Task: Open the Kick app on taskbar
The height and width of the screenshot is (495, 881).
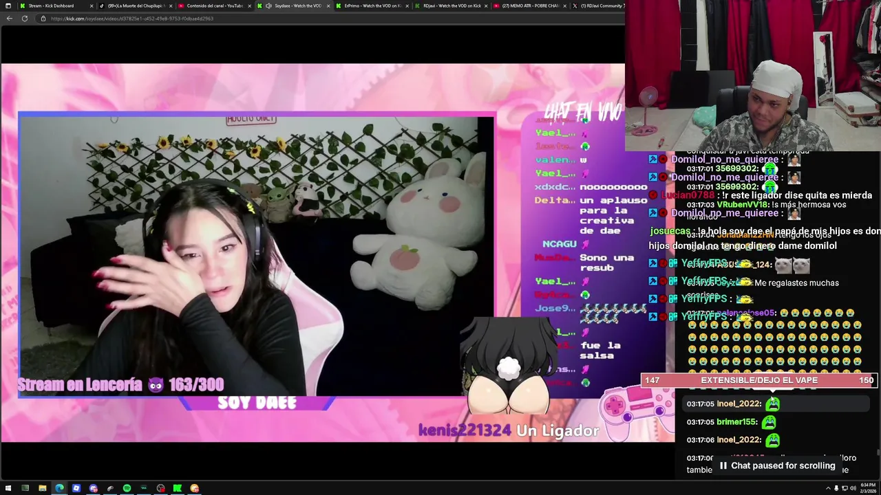Action: [x=178, y=488]
